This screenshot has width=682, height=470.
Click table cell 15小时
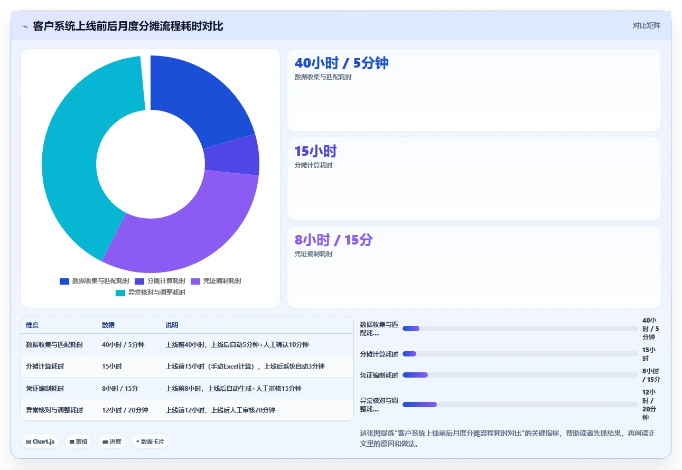pyautogui.click(x=112, y=366)
